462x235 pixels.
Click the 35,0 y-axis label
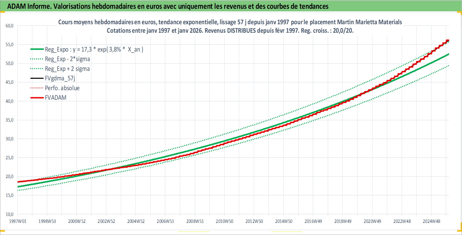point(10,120)
